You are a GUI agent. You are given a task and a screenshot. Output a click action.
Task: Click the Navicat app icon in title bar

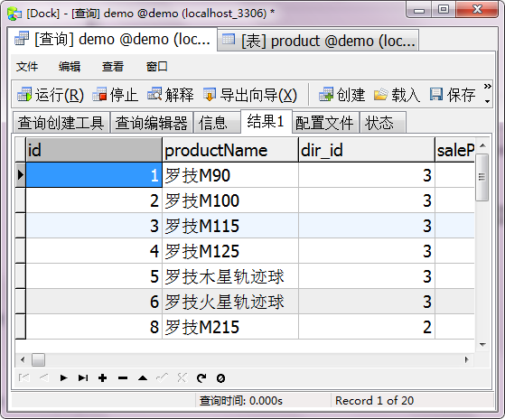(x=14, y=14)
